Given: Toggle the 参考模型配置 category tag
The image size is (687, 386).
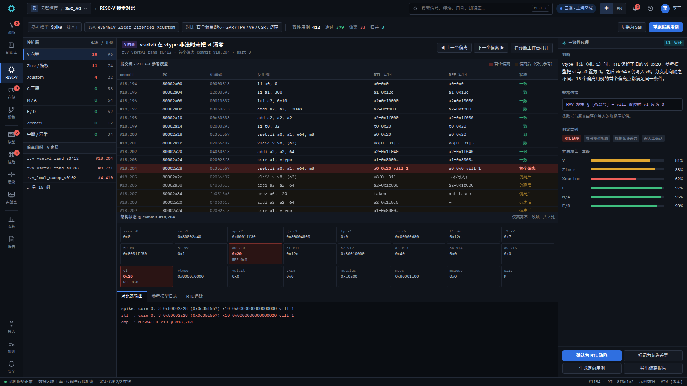Looking at the screenshot, I should coord(597,138).
